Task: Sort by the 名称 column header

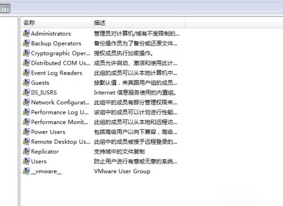Action: [55, 23]
